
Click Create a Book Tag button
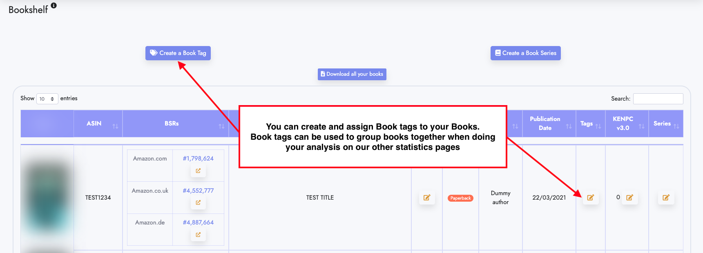click(x=178, y=53)
